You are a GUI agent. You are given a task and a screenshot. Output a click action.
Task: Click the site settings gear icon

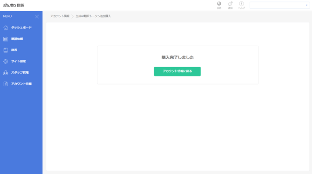[x=6, y=61]
